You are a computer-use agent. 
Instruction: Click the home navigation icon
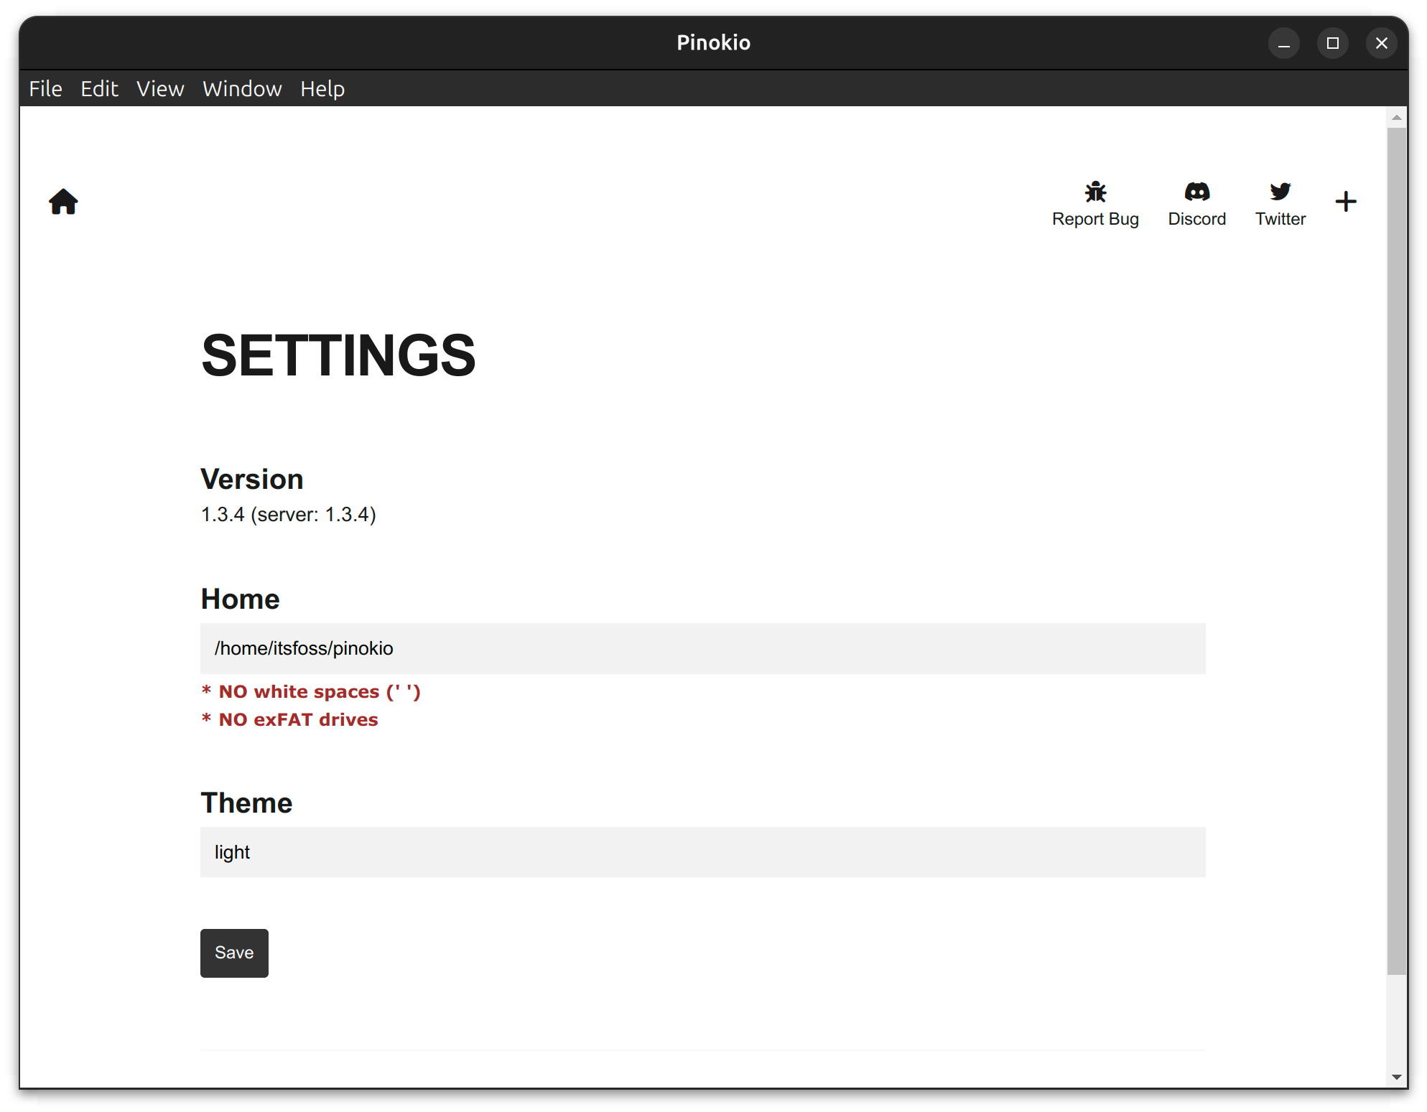point(64,202)
